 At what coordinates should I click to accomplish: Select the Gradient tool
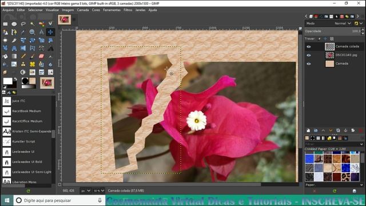14,56
